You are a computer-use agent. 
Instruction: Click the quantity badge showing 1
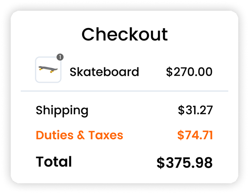click(x=60, y=57)
